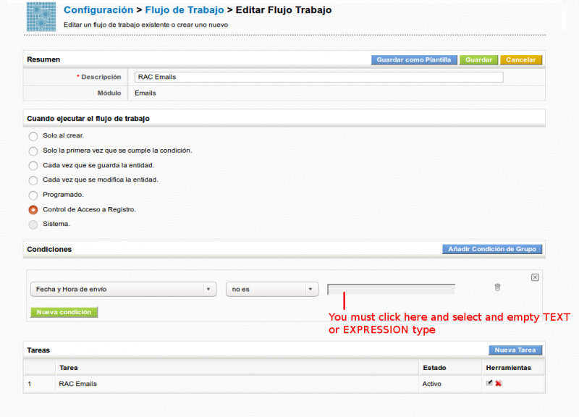Close the condition group box
579x417 pixels.
(x=535, y=277)
